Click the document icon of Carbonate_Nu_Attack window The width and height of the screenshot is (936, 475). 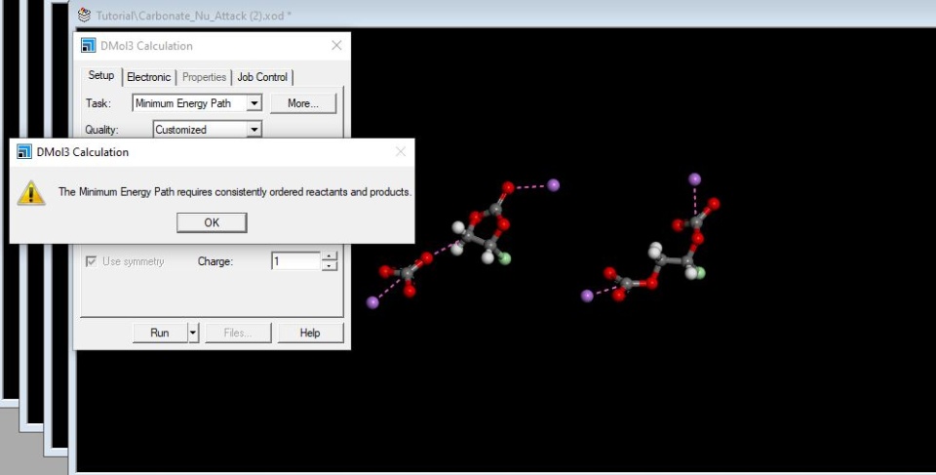click(85, 15)
